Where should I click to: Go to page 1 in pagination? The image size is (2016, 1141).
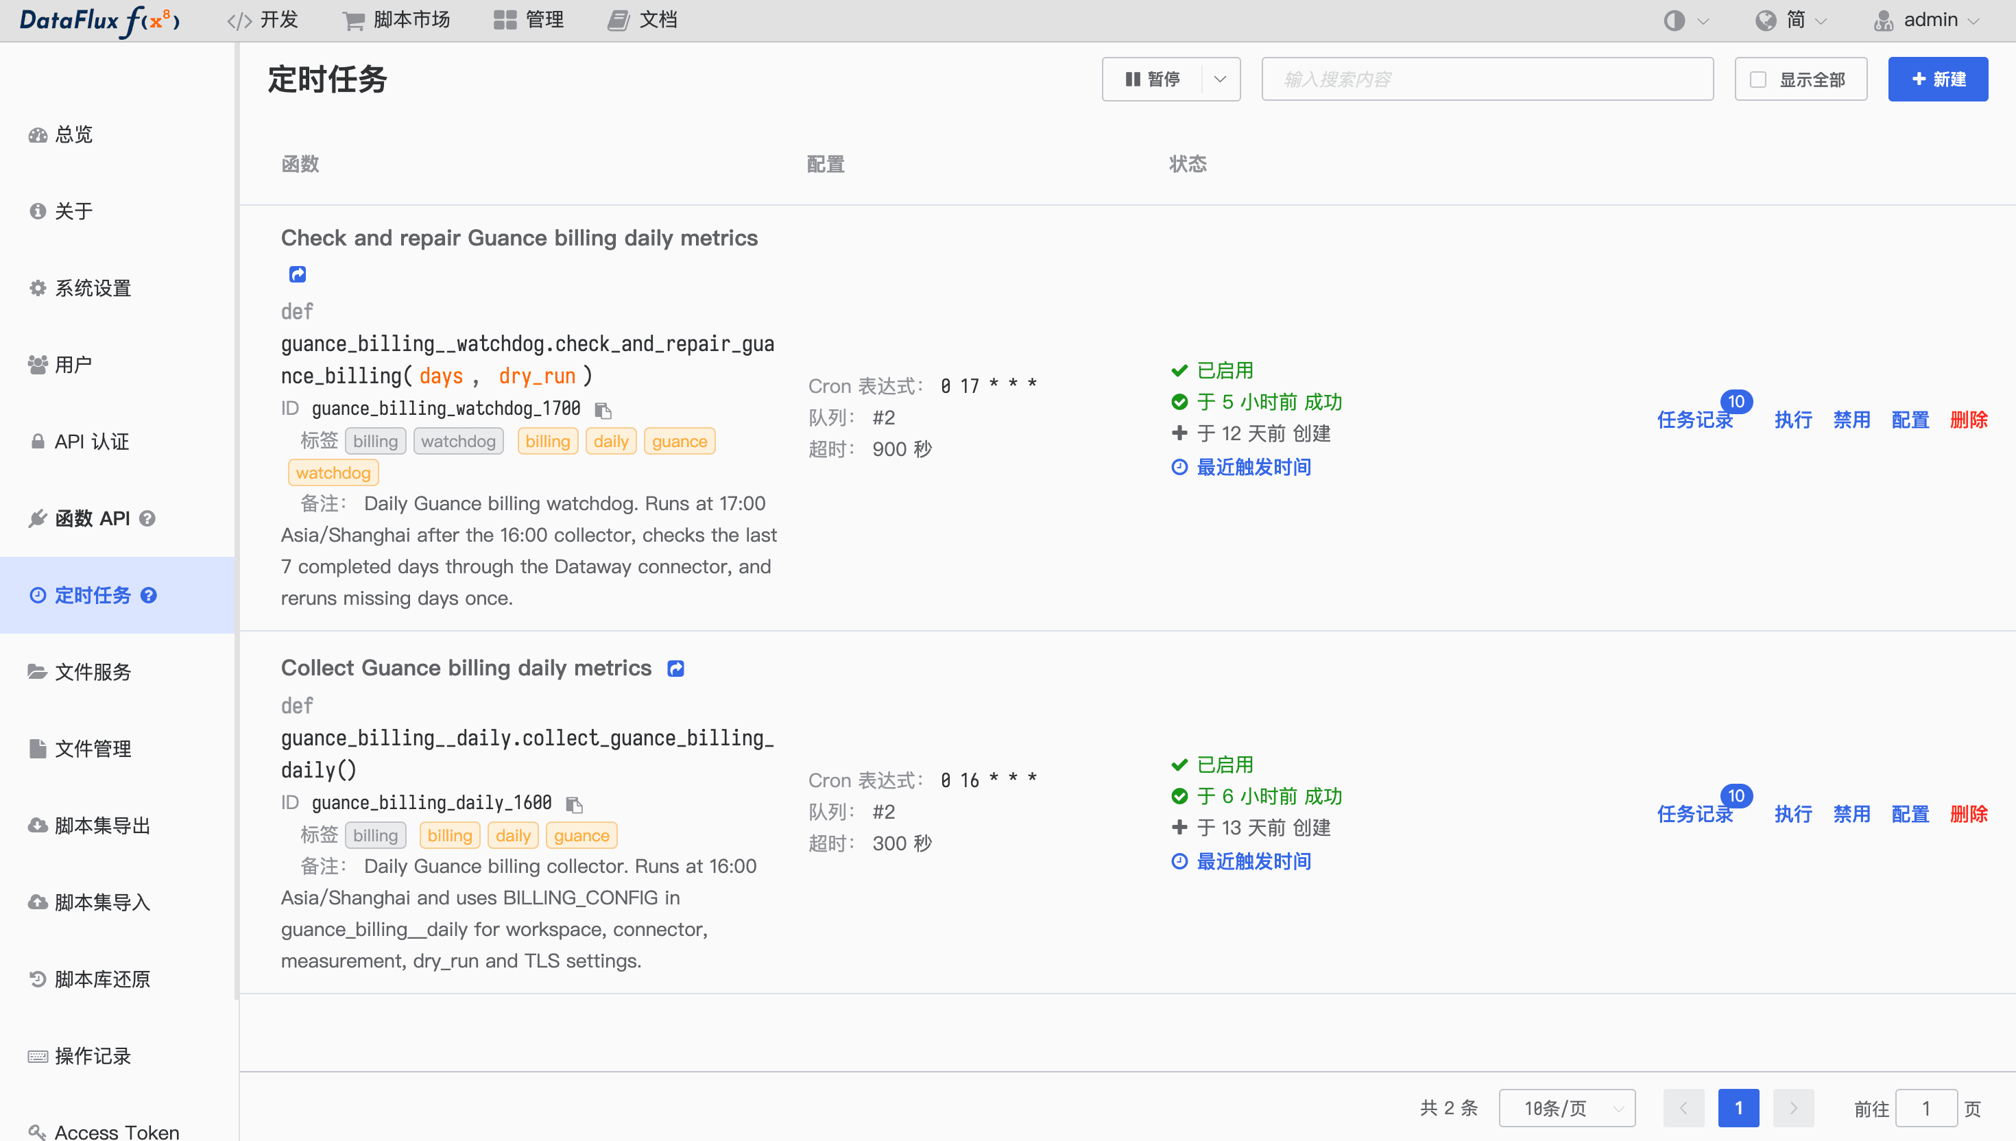pos(1739,1108)
